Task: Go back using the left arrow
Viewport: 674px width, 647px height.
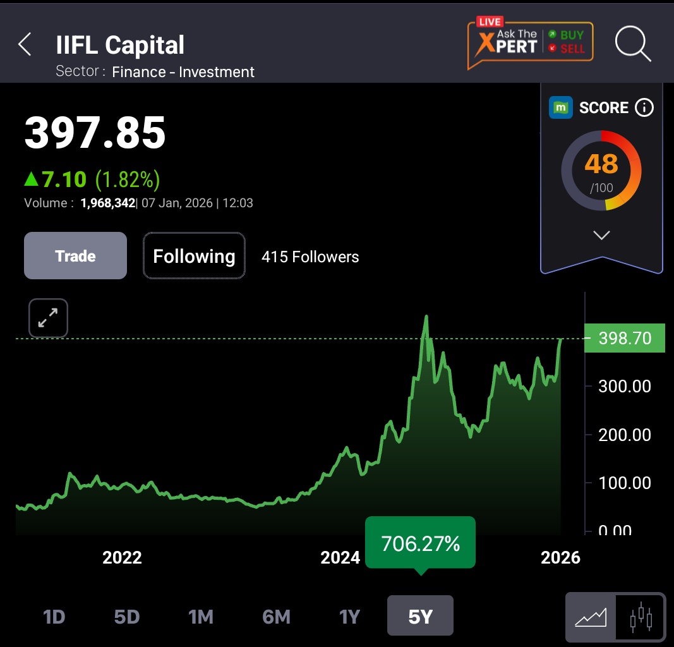Action: pyautogui.click(x=25, y=44)
